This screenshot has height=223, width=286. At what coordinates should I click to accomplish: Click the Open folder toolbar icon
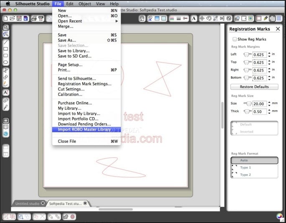(12, 18)
